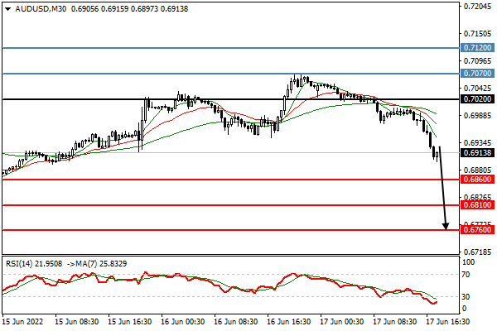This screenshot has width=497, height=331.
Task: Click the 0.70965 price scale value
Action: coord(477,60)
